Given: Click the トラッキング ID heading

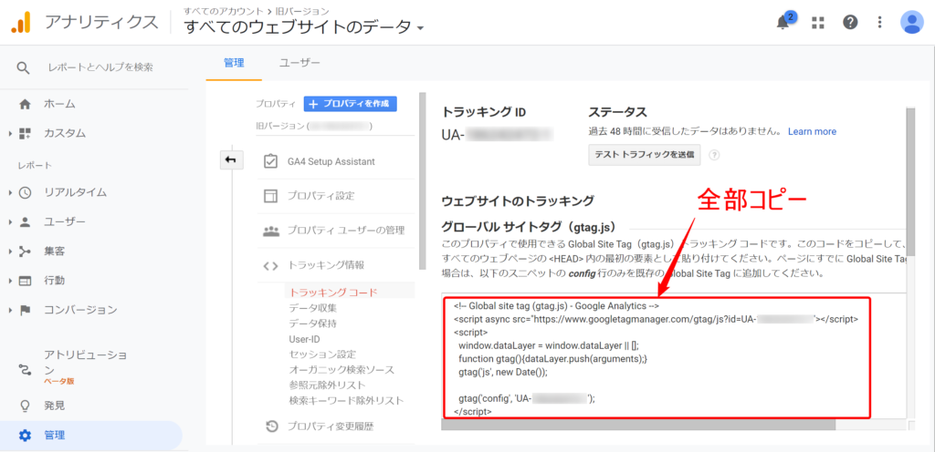Looking at the screenshot, I should click(484, 112).
